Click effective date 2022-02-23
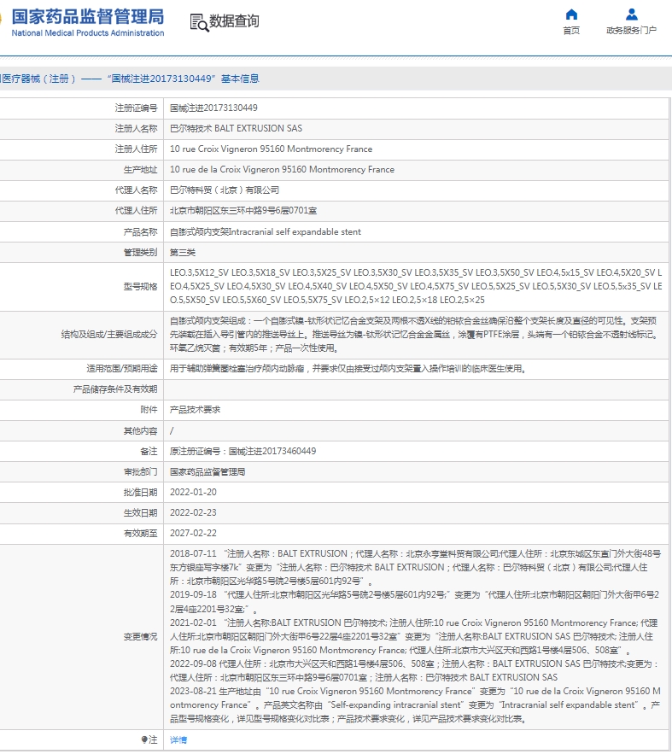 193,512
